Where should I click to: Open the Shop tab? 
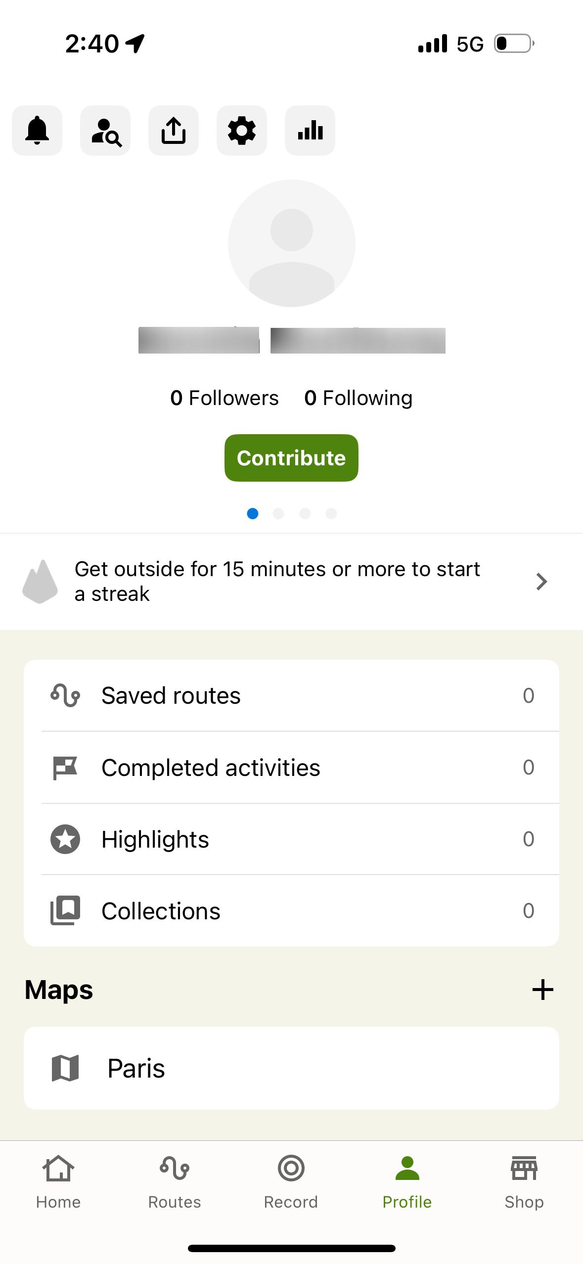[524, 1182]
